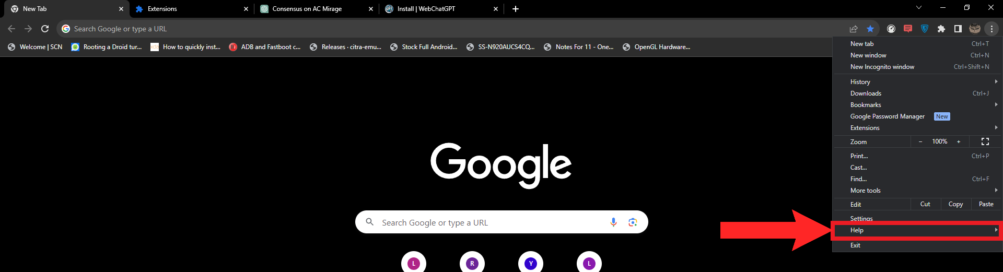Open Downloads from the menu

tap(917, 93)
